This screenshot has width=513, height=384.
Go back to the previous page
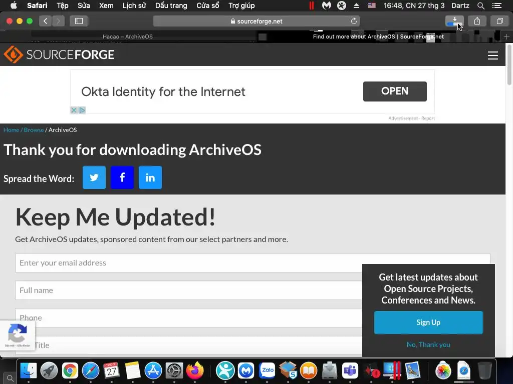46,21
